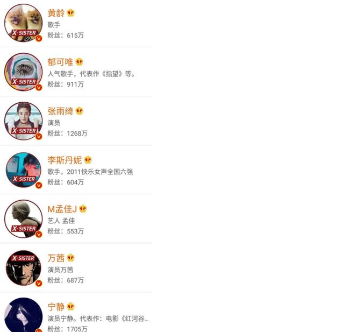Click the crown icon next to 李斯丹妮

tap(88, 160)
